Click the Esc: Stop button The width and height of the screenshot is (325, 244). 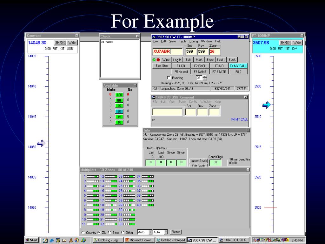point(162,66)
